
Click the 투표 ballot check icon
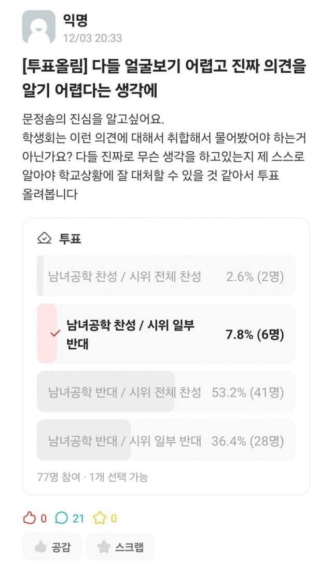[x=45, y=238]
